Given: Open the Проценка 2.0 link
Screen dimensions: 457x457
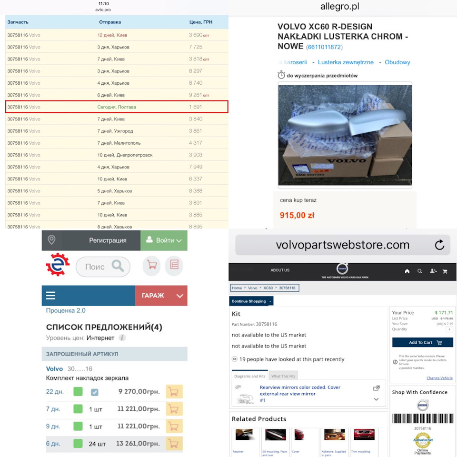Looking at the screenshot, I should pos(66,310).
